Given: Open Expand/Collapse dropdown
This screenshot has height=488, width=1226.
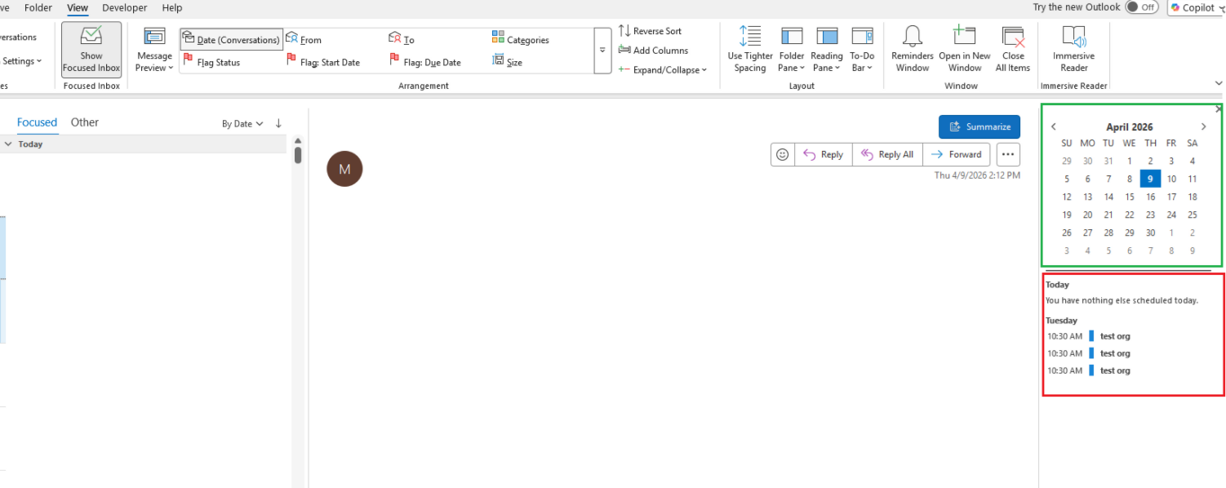Looking at the screenshot, I should pos(663,70).
